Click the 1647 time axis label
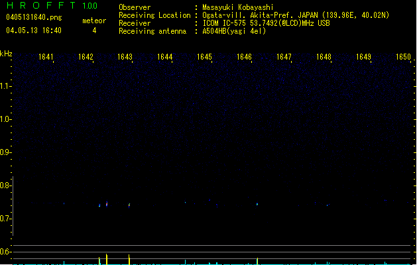Viewport: 417px width, 265px height. [x=284, y=57]
